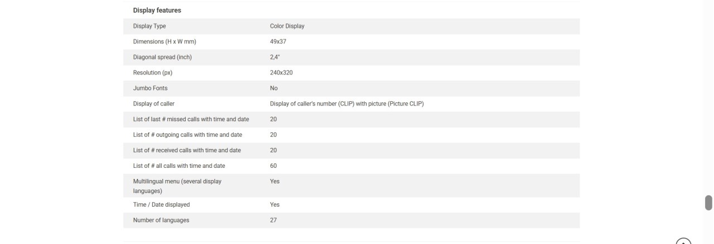This screenshot has width=714, height=244.
Task: Click the page scrollbar thumb
Action: 709,202
